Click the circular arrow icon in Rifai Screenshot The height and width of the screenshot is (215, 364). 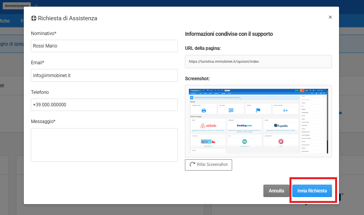192,165
